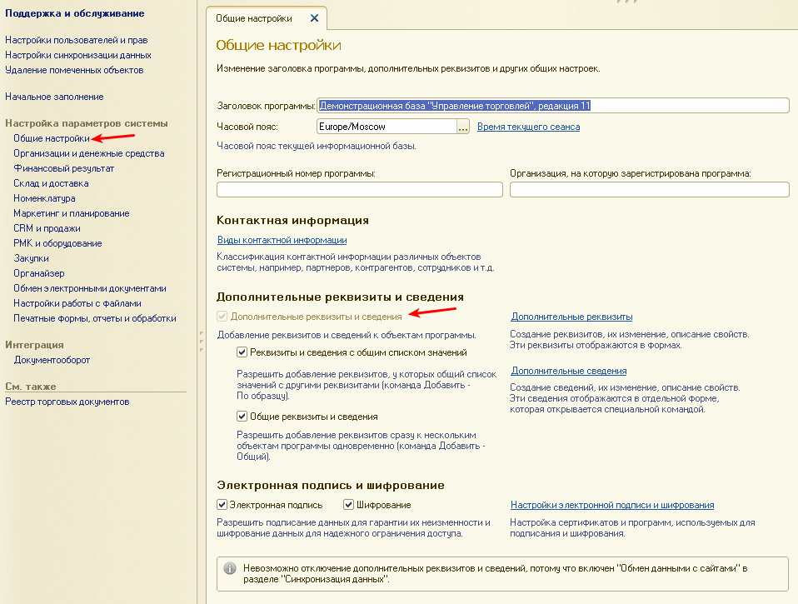Toggle the Шифрование checkbox
798x604 pixels.
(x=349, y=505)
